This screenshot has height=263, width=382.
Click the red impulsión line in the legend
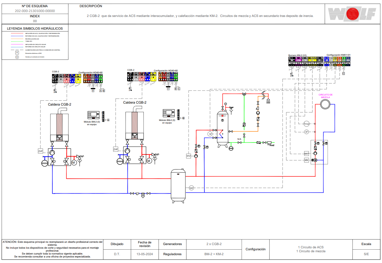pyautogui.click(x=17, y=33)
